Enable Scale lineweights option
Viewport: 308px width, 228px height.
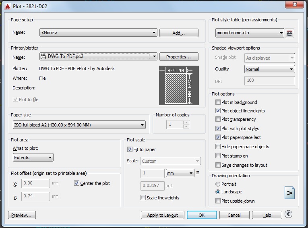(143, 197)
